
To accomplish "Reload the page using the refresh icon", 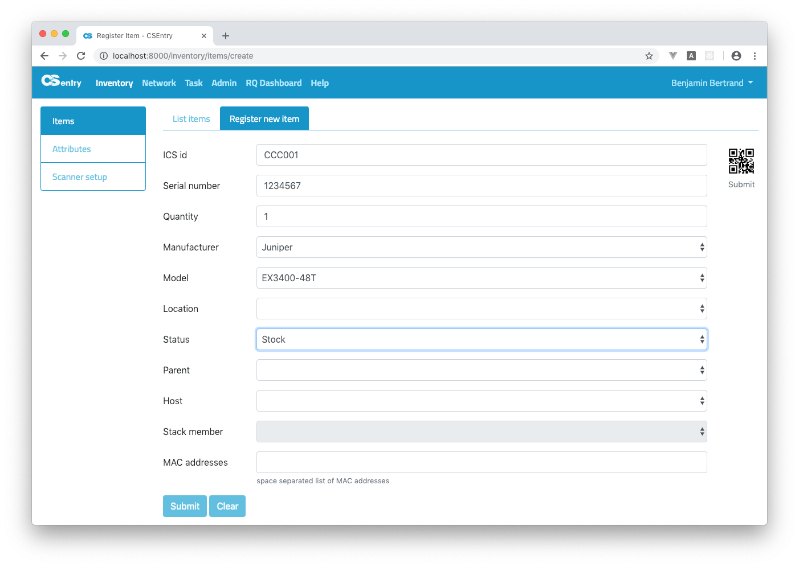I will 81,56.
